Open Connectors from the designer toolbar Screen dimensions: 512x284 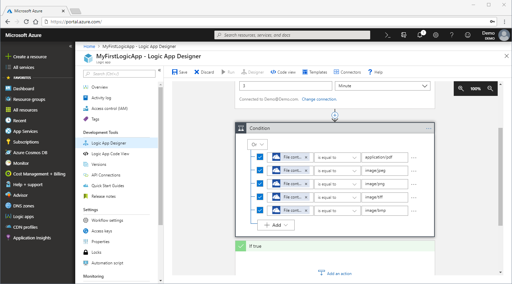pos(347,72)
